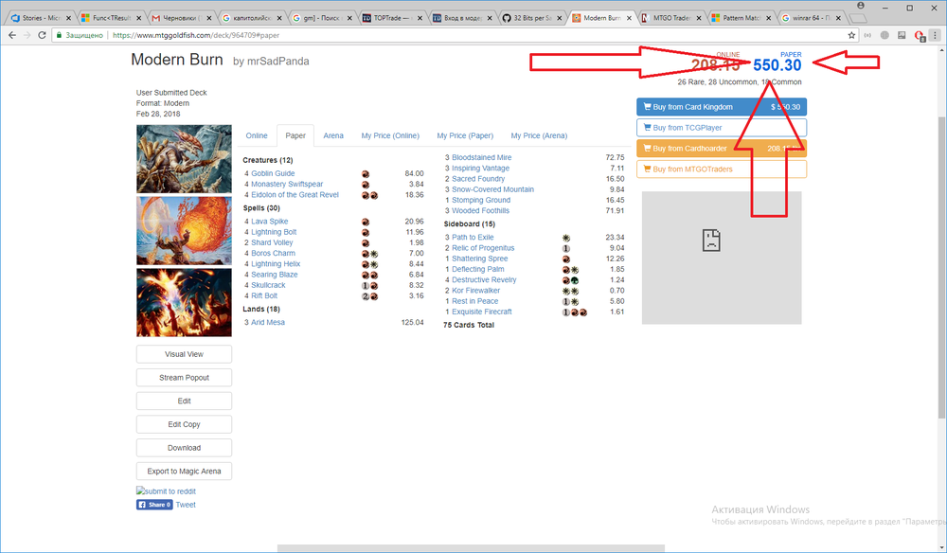
Task: Click the cart icon on Buy from Card Kingdom
Action: [x=647, y=107]
